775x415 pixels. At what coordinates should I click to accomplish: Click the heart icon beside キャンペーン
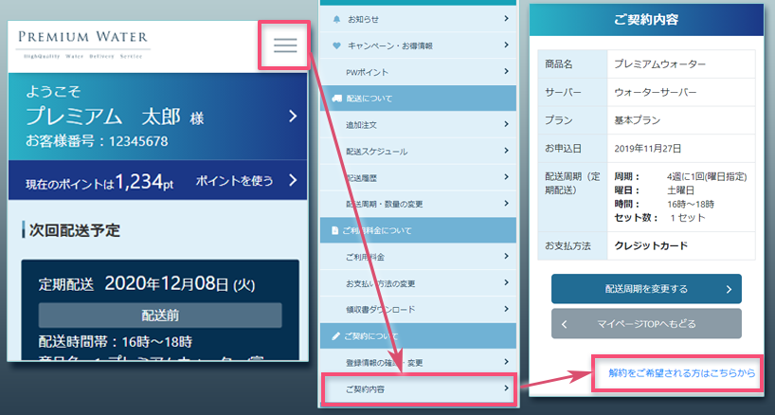click(337, 45)
